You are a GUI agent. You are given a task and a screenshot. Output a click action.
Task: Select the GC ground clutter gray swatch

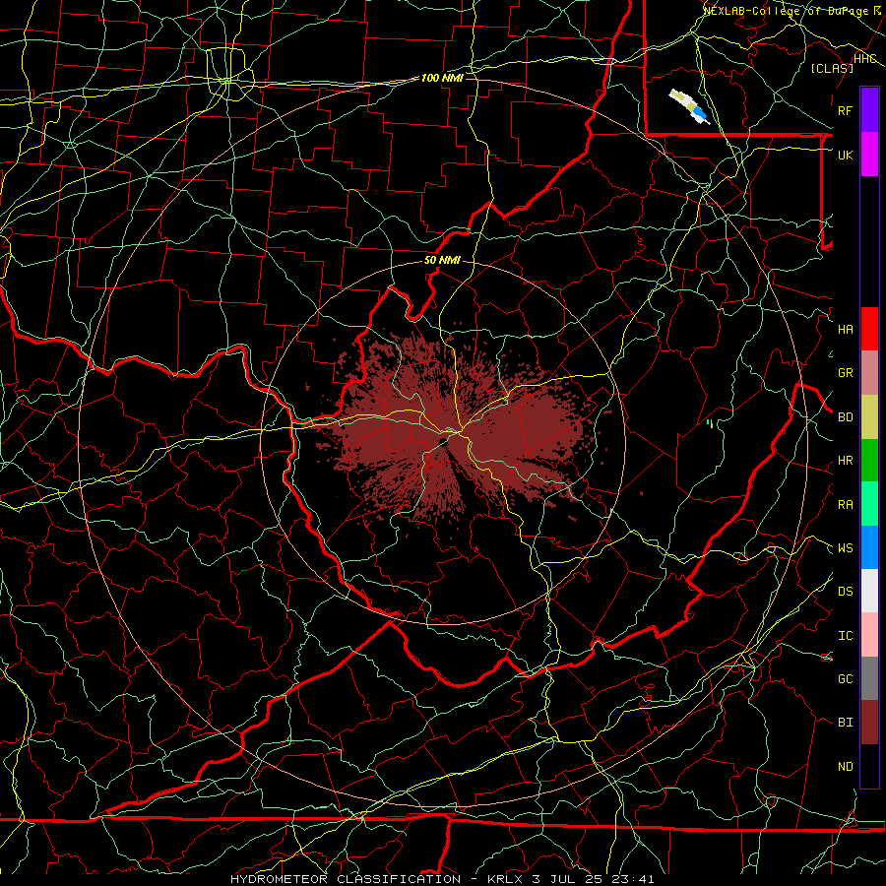(x=869, y=678)
